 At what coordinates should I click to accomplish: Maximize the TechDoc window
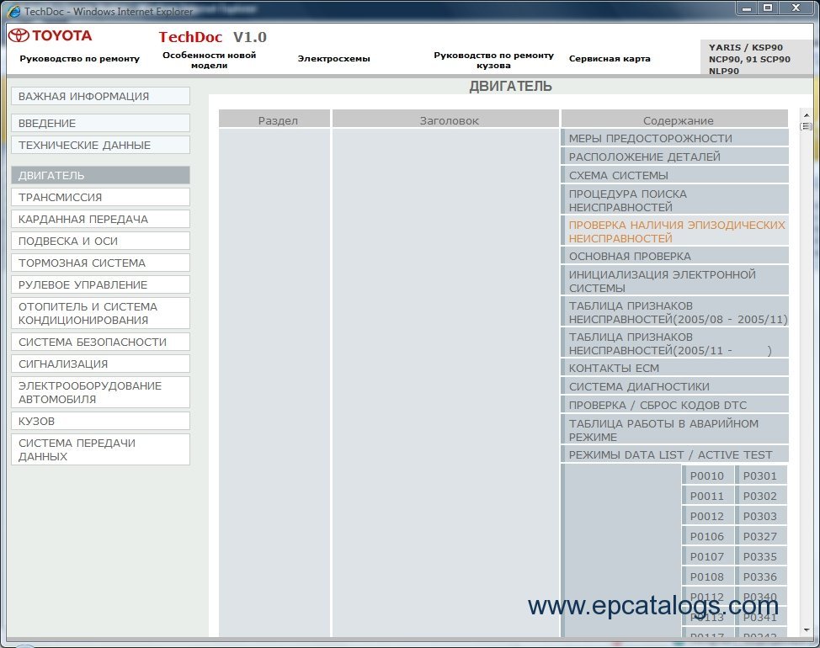coord(768,8)
